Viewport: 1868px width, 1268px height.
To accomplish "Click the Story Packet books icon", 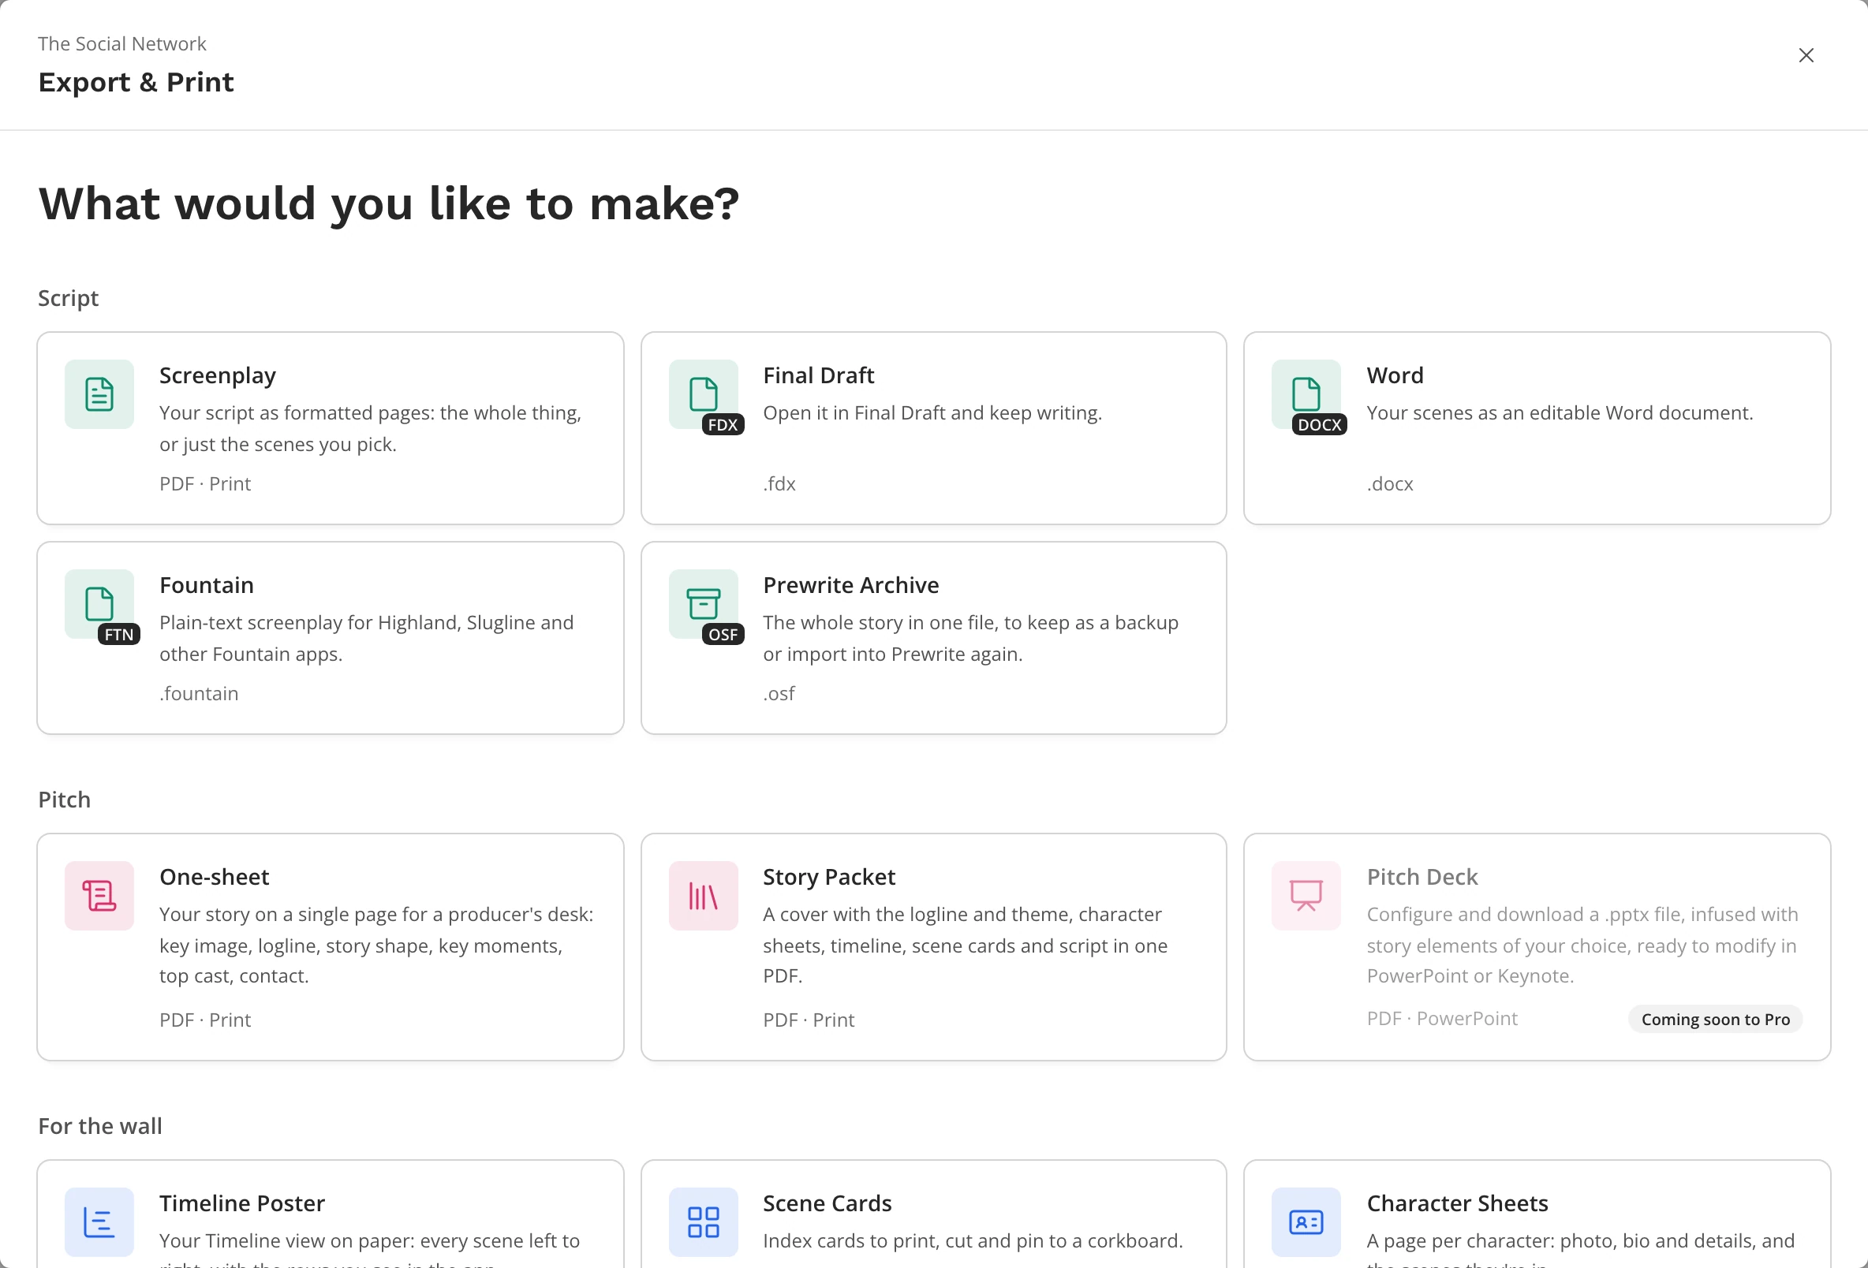I will (x=704, y=896).
